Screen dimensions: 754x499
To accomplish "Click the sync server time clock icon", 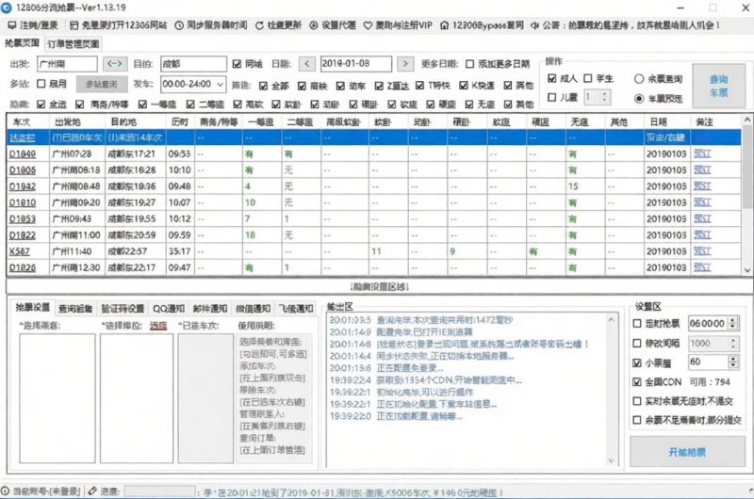I will coord(179,25).
